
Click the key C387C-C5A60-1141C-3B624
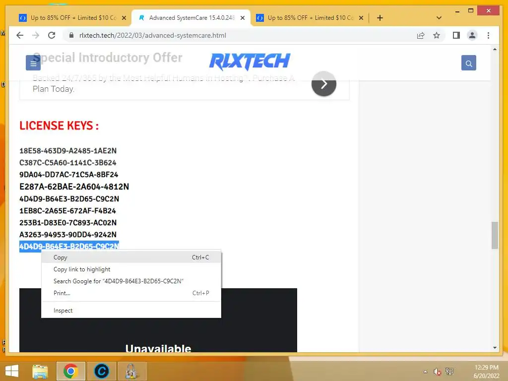click(x=67, y=163)
